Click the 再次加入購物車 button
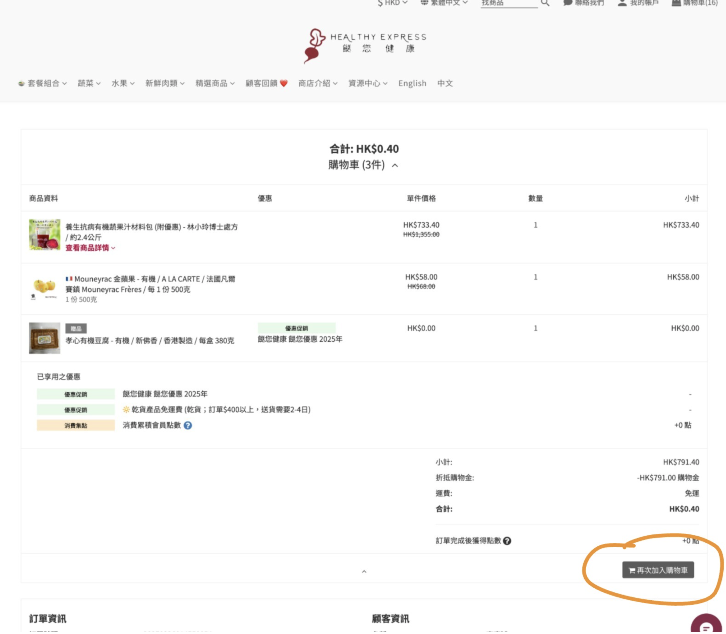The height and width of the screenshot is (634, 726). tap(658, 570)
